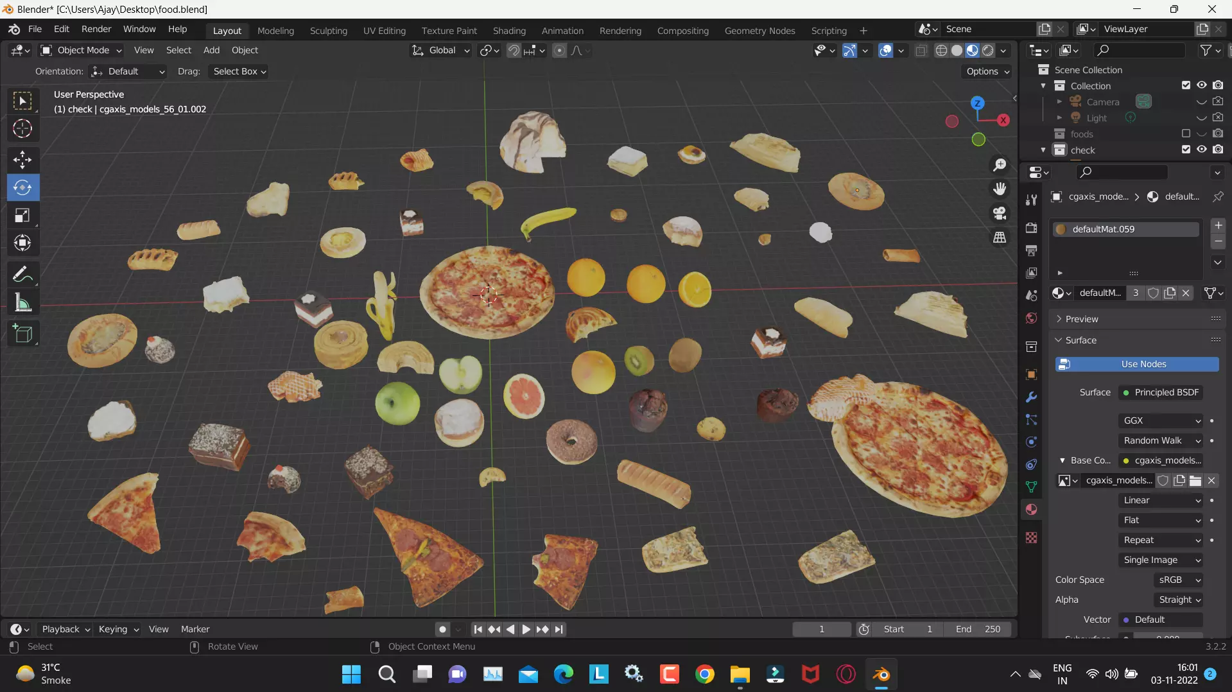Click the Z axis on navigation gizmo
This screenshot has width=1232, height=692.
click(x=977, y=103)
